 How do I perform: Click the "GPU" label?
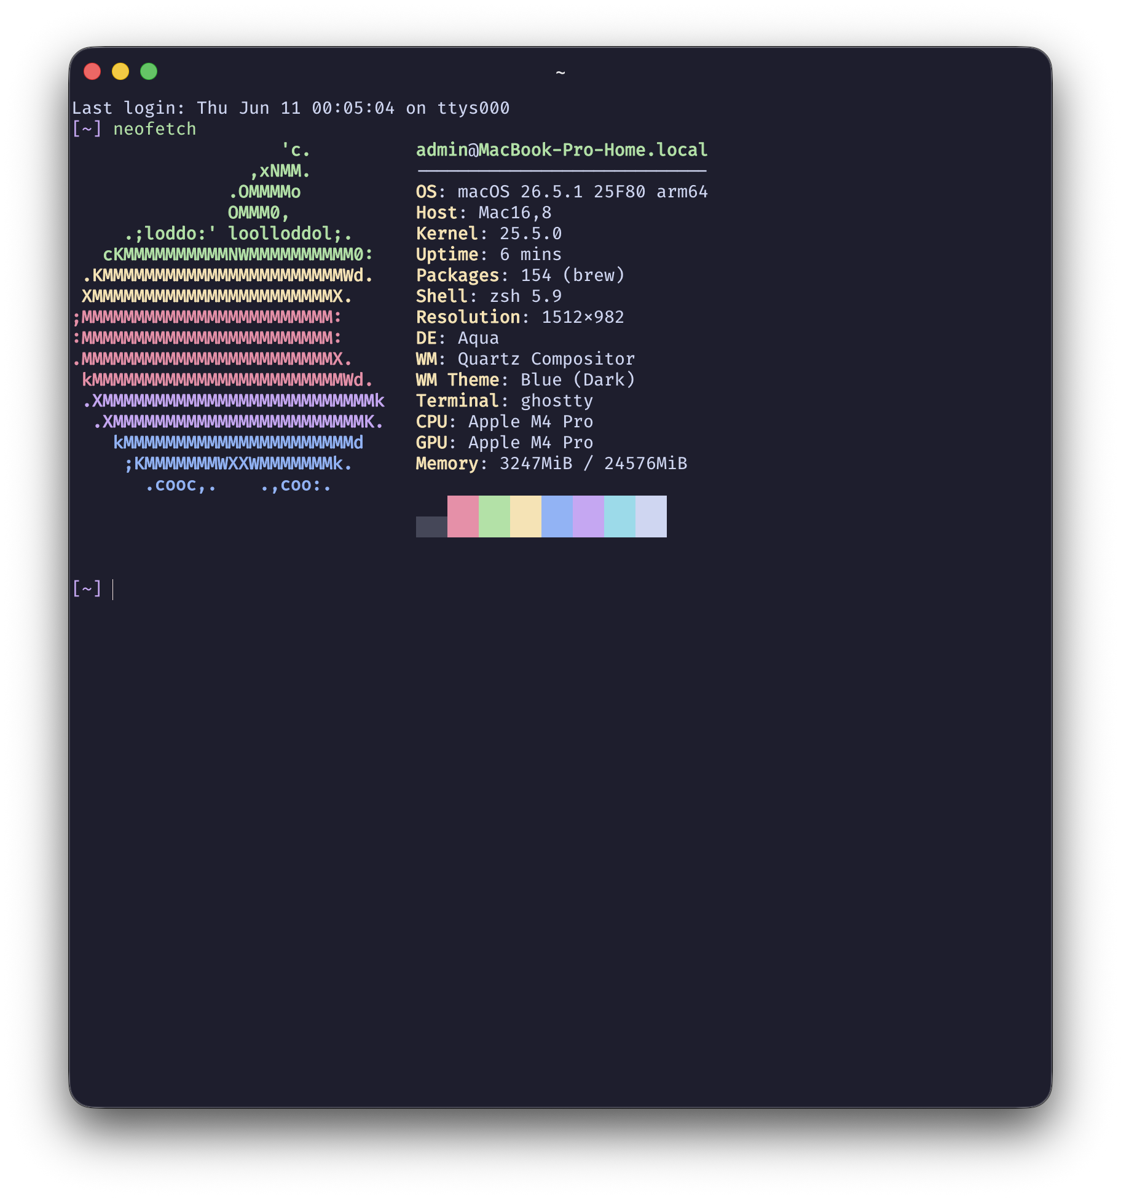pyautogui.click(x=431, y=443)
